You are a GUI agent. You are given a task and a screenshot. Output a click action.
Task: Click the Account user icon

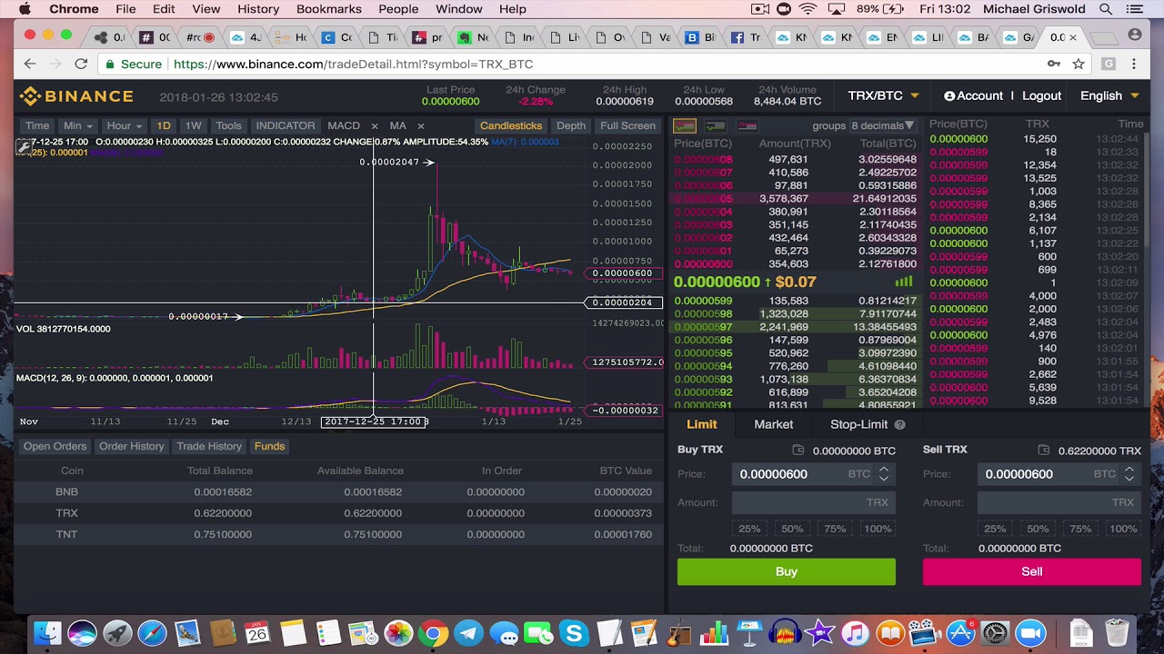[x=949, y=96]
